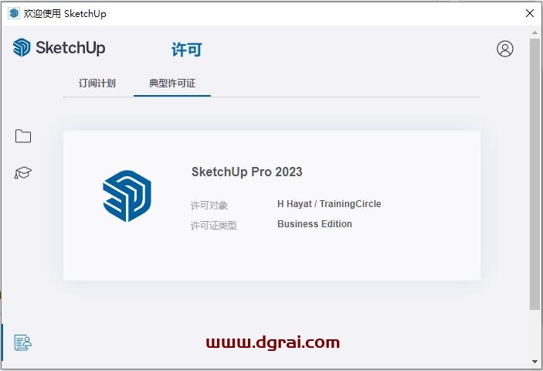Close the welcome window
543x371 pixels.
[x=530, y=13]
